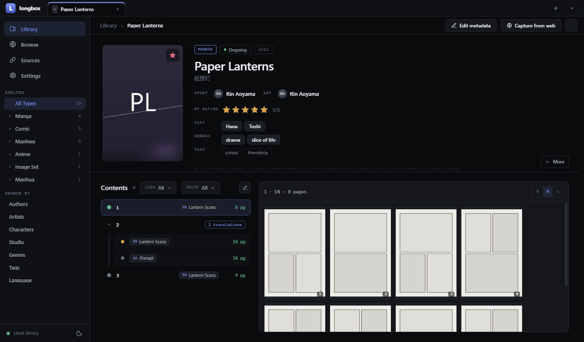
Task: Open Browse from the sidebar
Action: [x=45, y=45]
